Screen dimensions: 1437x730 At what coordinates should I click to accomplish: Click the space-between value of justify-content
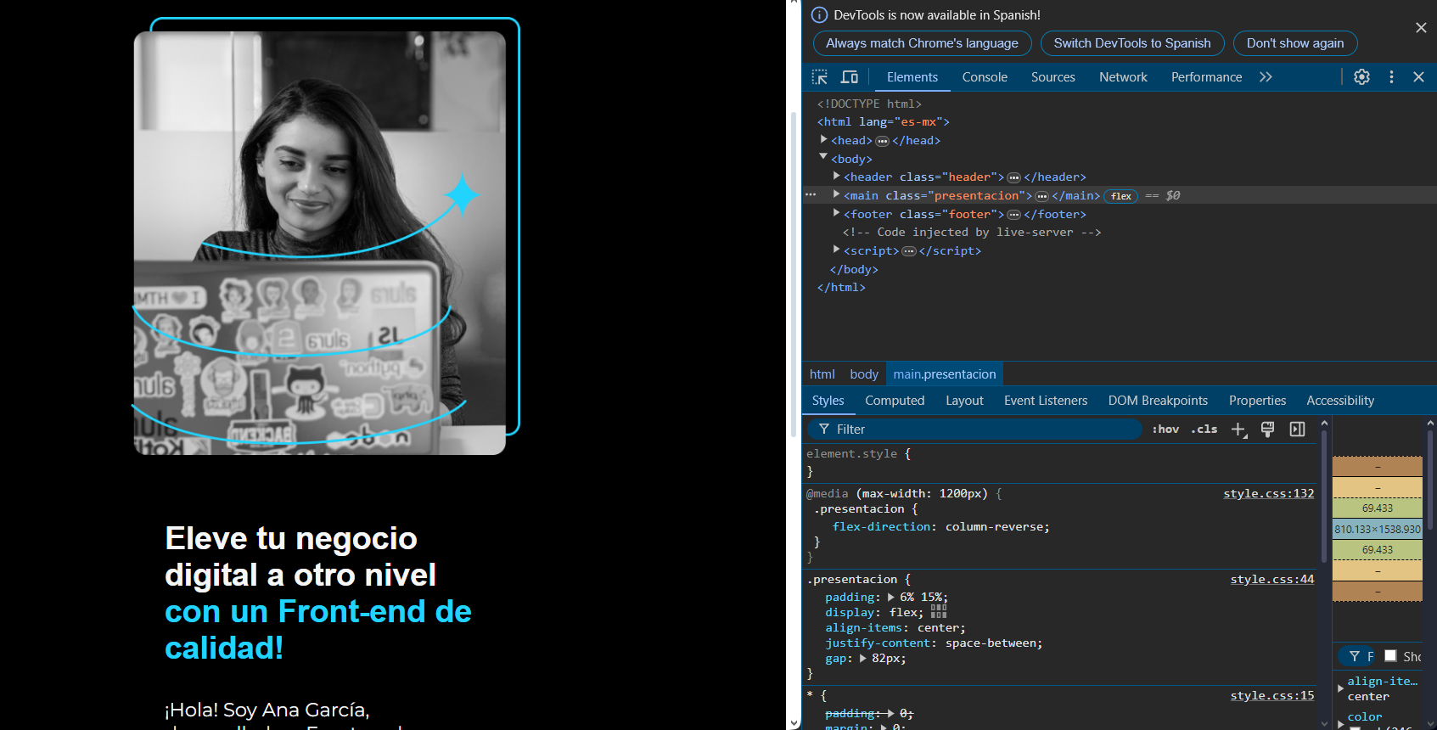click(x=991, y=643)
